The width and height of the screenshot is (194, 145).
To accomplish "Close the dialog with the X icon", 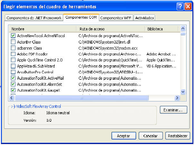I will coord(188,6).
